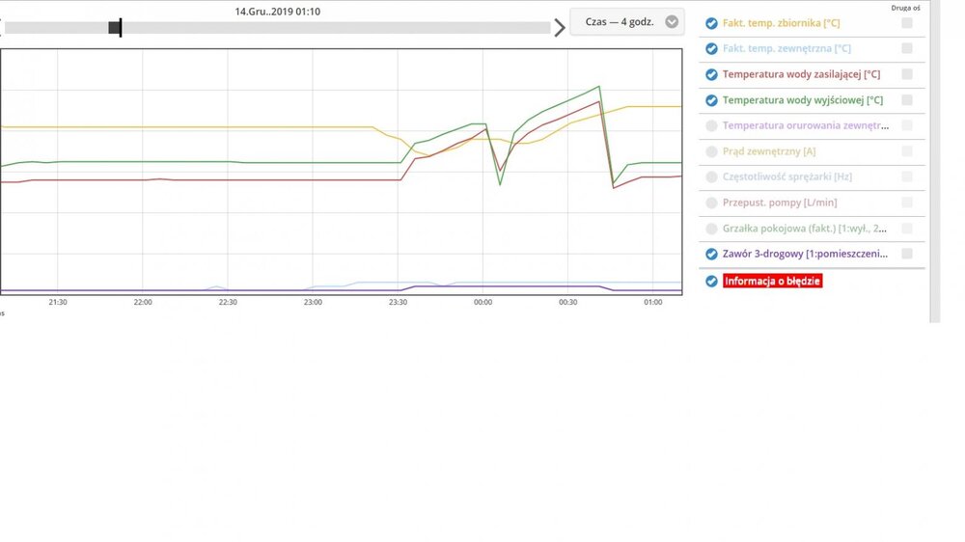Image resolution: width=965 pixels, height=542 pixels.
Task: Enable Przepust. pompy [L/min] series circle
Action: coord(711,203)
